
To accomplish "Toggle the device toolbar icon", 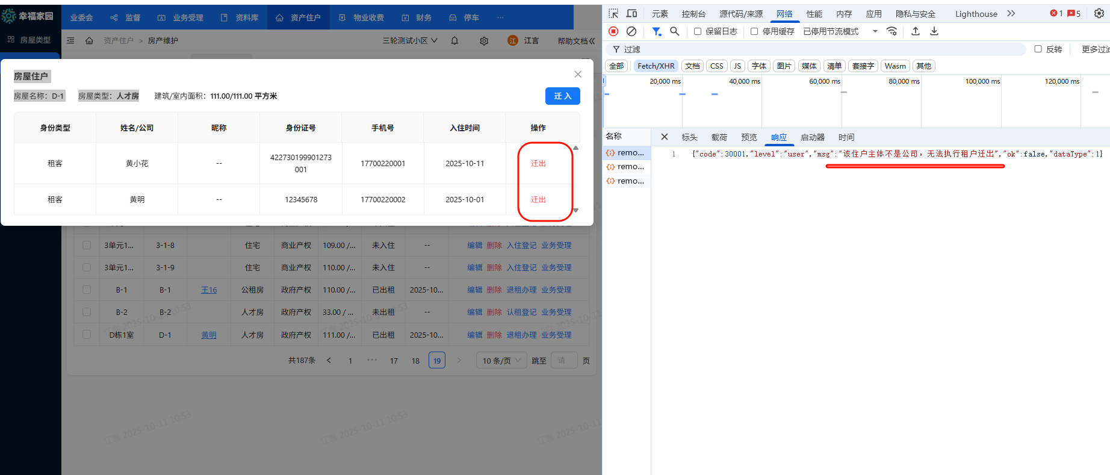I will 631,13.
